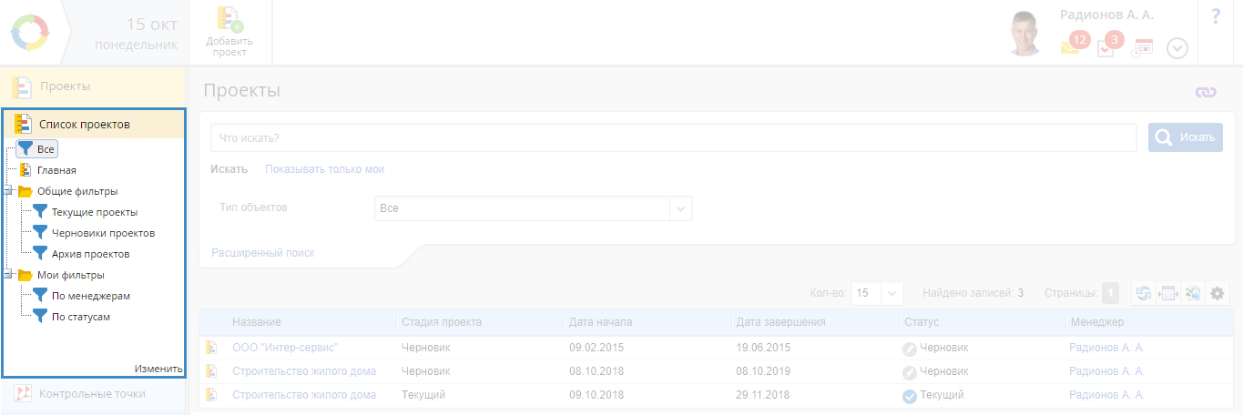Sort by Статус column header
Image resolution: width=1243 pixels, height=415 pixels.
922,322
